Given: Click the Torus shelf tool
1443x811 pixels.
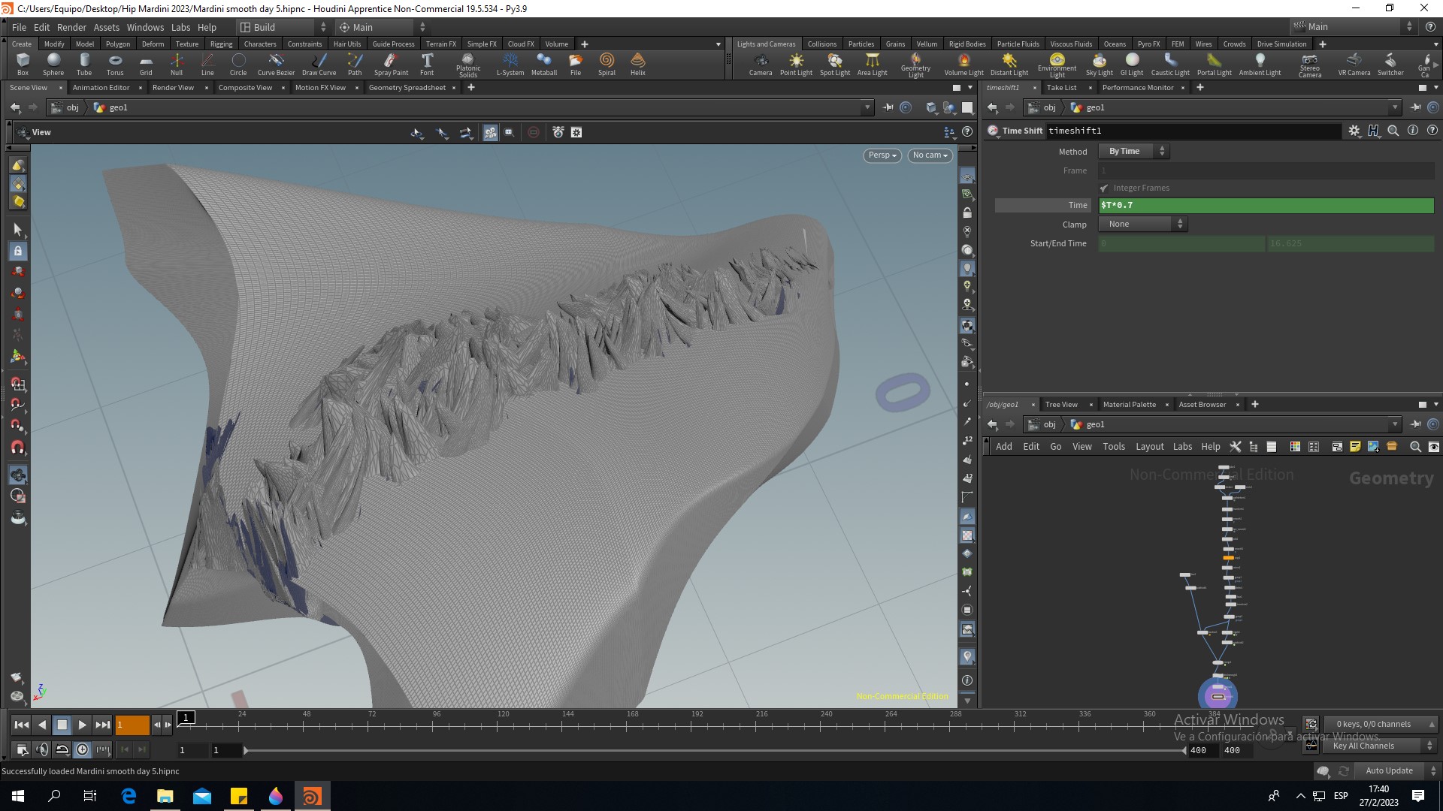Looking at the screenshot, I should point(115,64).
